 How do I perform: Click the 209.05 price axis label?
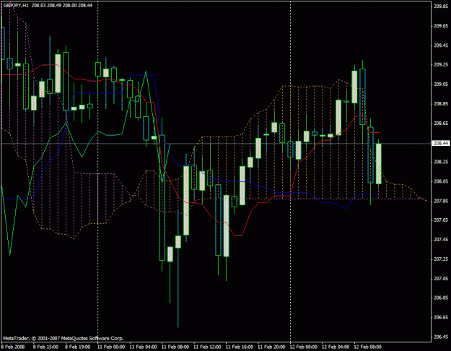click(441, 84)
